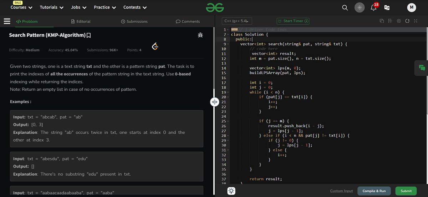Viewport: 428px width, 197px height.
Task: Click the third example Input line "aabaacaadaabaaba"
Action: tap(63, 192)
